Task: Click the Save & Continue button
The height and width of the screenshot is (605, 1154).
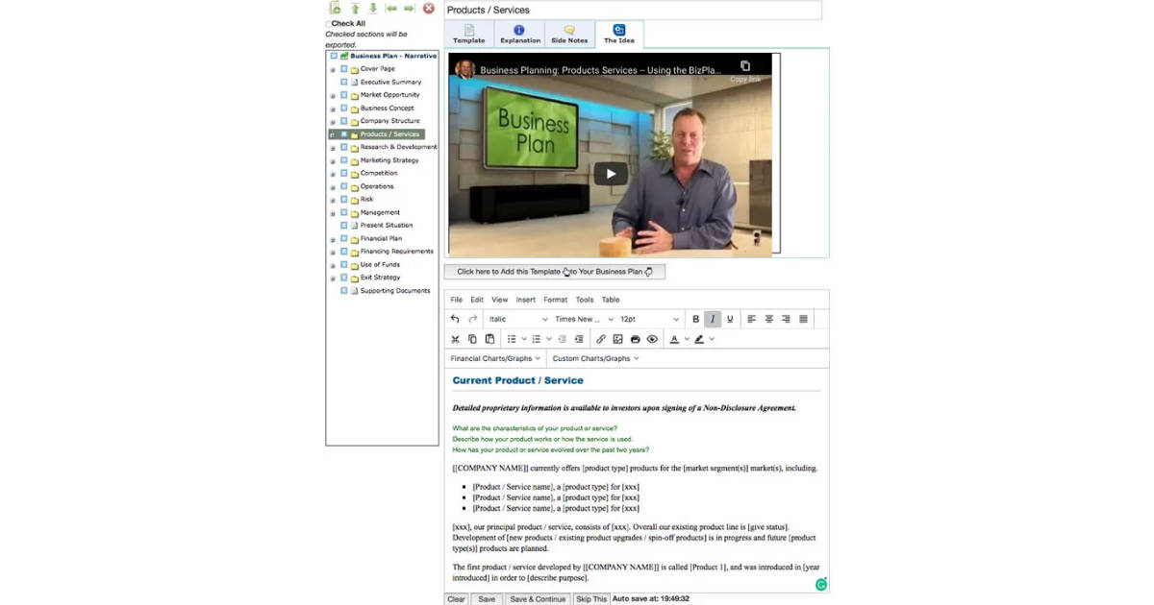Action: (537, 599)
